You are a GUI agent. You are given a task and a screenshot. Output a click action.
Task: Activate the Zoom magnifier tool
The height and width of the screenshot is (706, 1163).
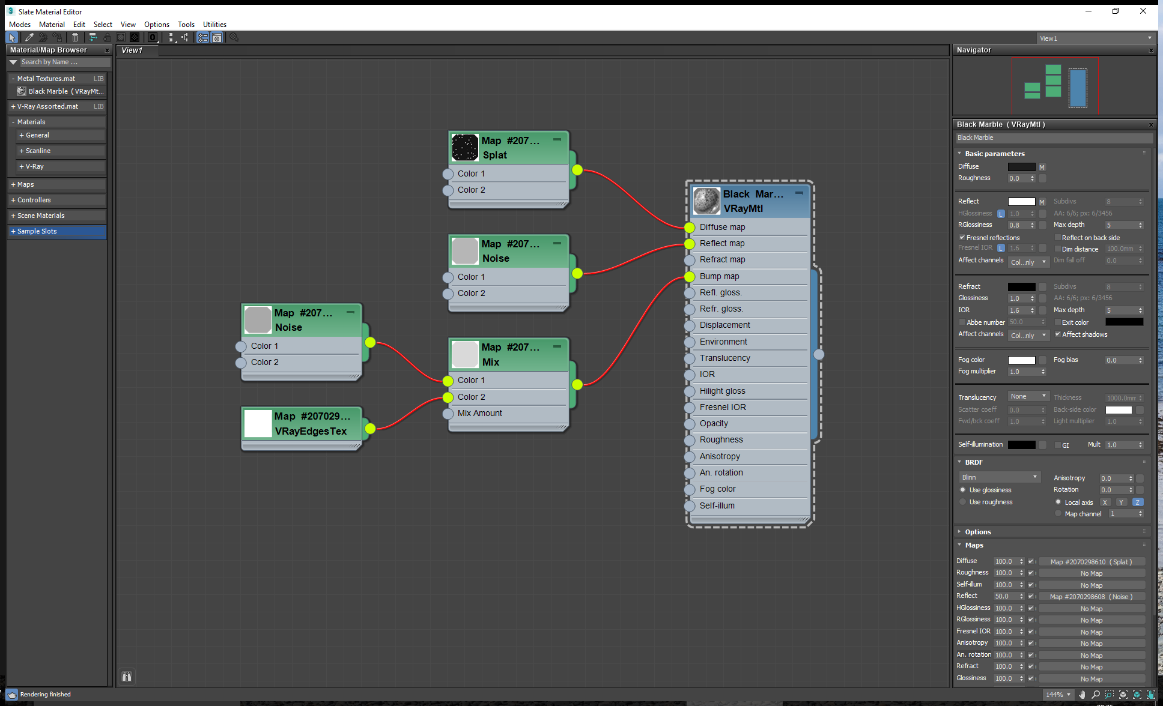(1096, 695)
